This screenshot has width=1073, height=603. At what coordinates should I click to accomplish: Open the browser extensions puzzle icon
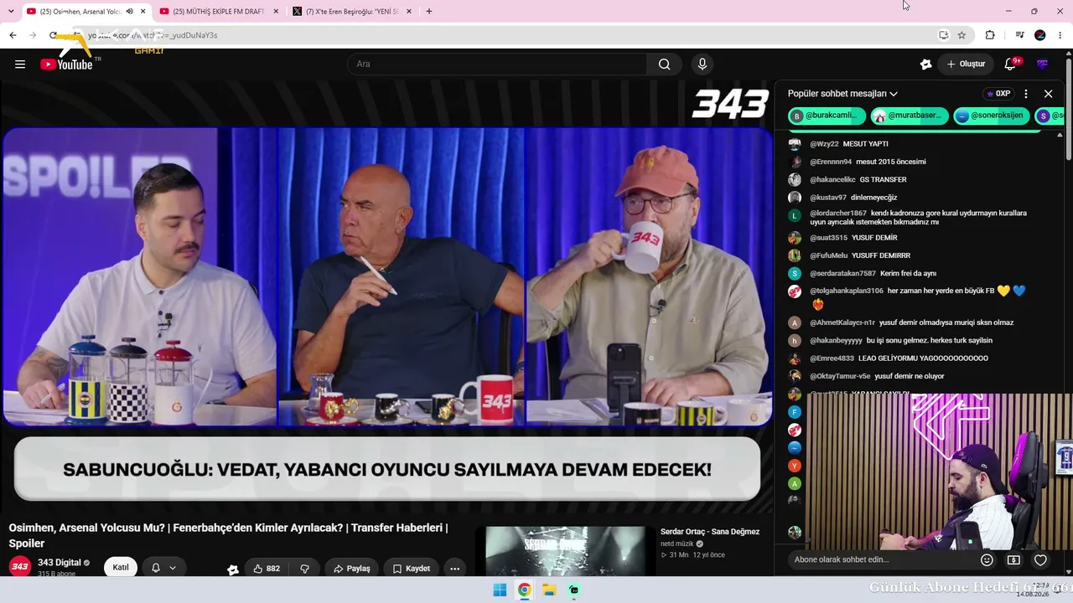point(990,35)
